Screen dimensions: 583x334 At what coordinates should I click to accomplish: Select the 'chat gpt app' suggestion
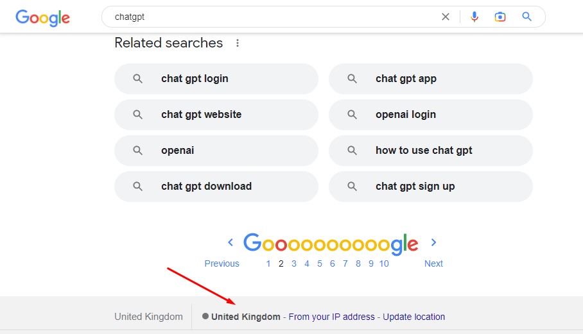point(431,79)
